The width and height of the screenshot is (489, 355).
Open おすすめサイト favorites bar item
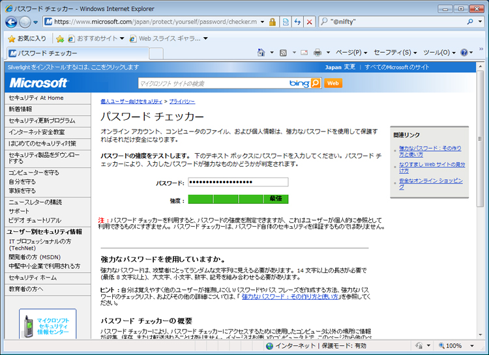coord(96,38)
